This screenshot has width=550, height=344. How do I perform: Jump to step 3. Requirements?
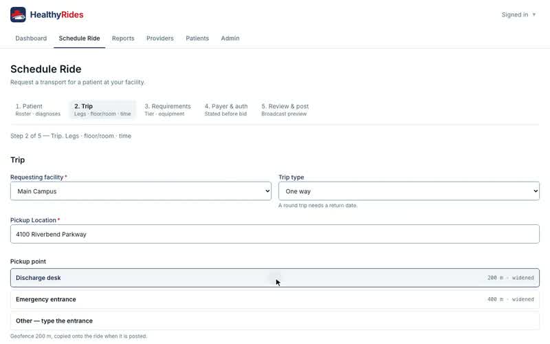pos(168,109)
